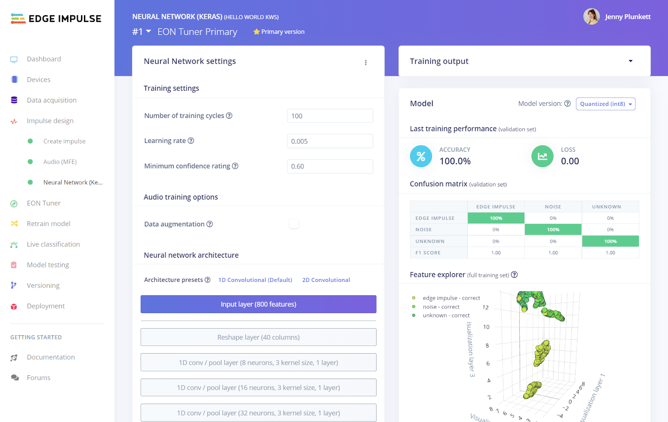
Task: Edit 1D conv layer with 32 neurons
Action: coord(258,413)
